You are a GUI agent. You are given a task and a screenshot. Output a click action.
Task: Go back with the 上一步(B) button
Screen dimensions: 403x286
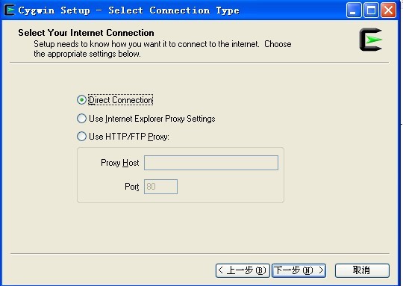coord(243,270)
